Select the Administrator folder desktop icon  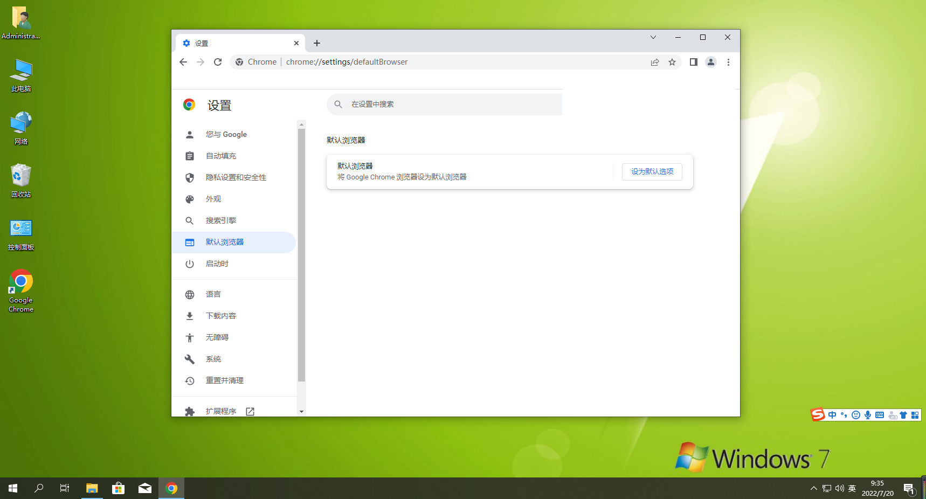(21, 23)
